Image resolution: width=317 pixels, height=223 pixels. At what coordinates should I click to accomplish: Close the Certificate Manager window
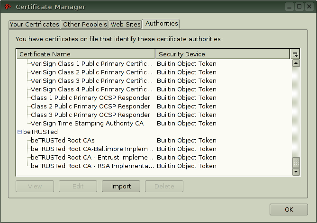pyautogui.click(x=309, y=7)
